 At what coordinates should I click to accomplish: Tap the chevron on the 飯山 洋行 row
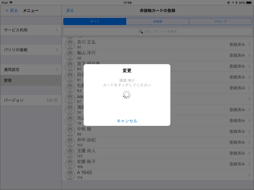249,55
